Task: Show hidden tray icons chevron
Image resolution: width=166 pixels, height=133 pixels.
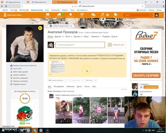Action: (x=143, y=130)
